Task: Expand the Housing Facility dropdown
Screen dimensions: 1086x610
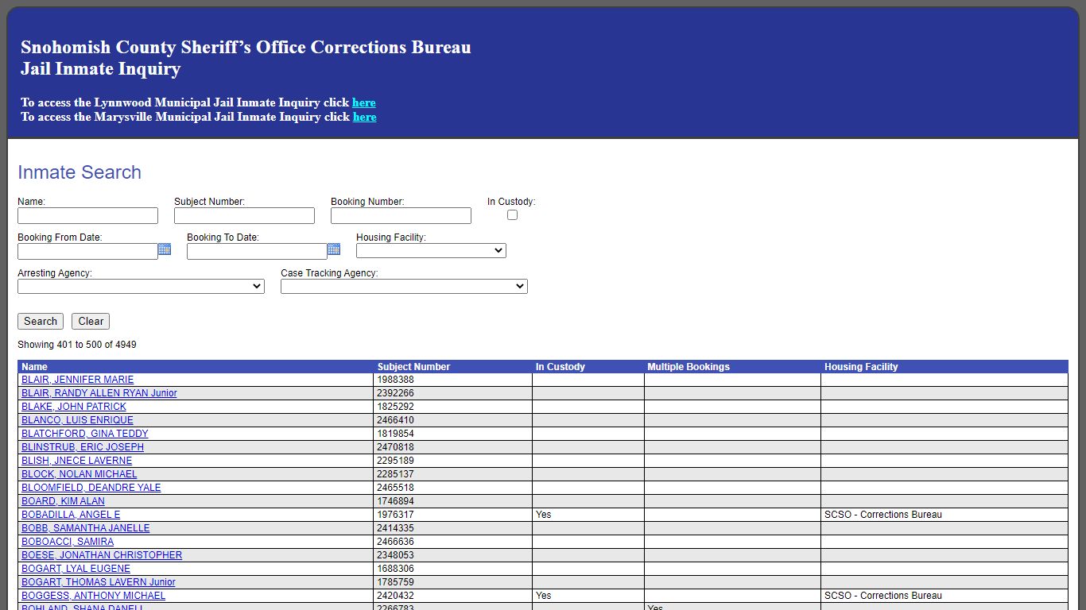Action: (x=431, y=251)
